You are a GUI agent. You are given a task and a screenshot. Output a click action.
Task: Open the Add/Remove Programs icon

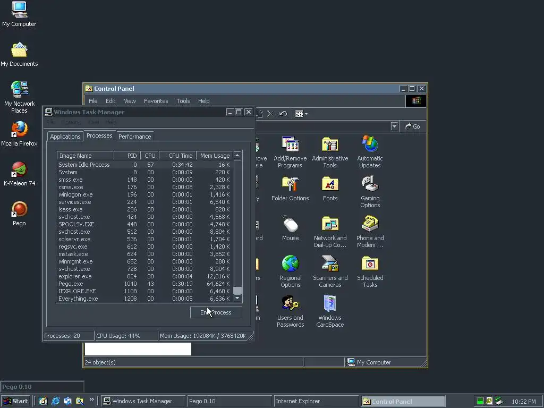pos(290,152)
